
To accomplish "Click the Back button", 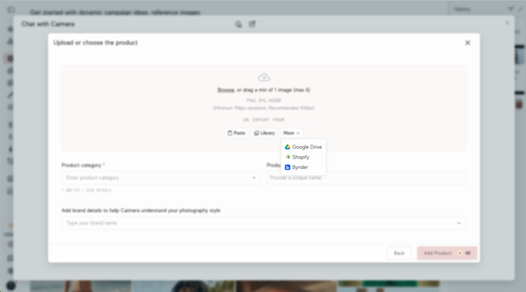I will [x=399, y=253].
